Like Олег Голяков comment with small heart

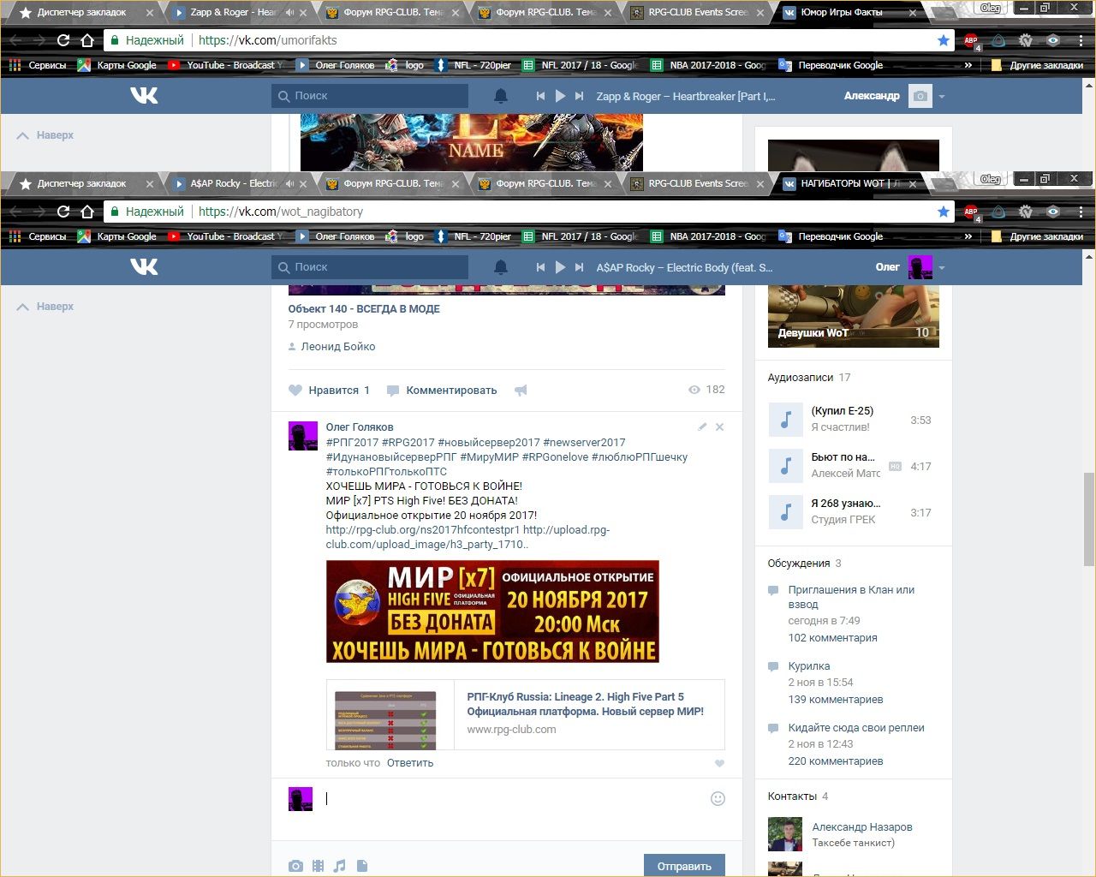pos(719,763)
